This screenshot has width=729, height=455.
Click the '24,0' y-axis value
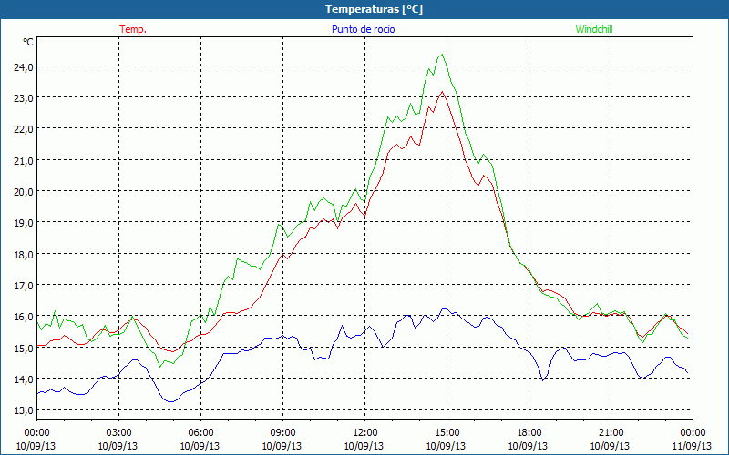[24, 66]
